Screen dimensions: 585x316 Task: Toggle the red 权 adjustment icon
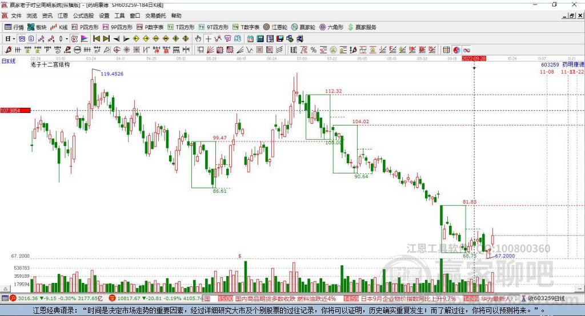click(x=74, y=39)
